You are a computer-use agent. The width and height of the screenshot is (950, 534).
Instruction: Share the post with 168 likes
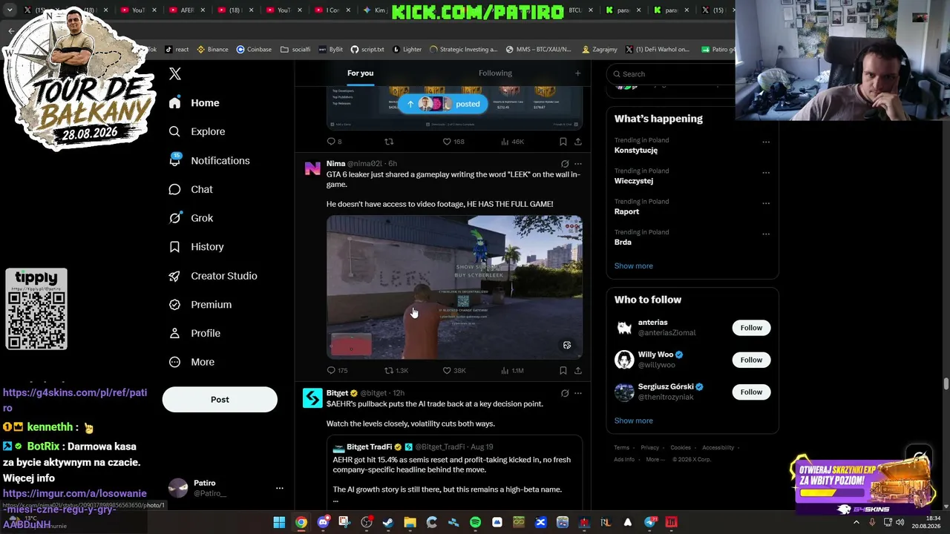tap(578, 142)
